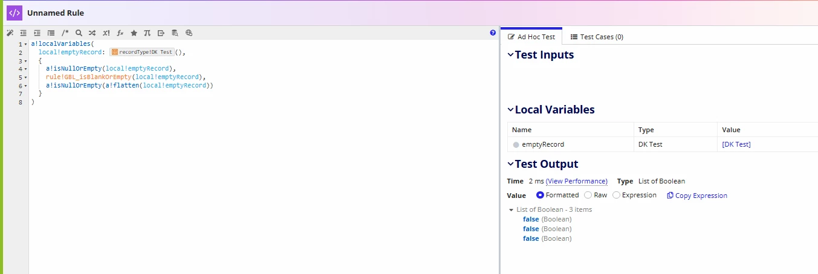Click the fx function toolbar icon
This screenshot has height=274, width=818.
click(x=120, y=33)
